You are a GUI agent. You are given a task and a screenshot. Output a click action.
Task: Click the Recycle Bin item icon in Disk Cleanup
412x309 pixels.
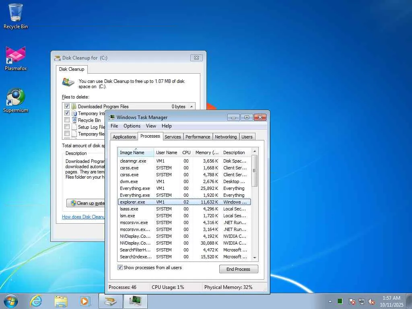tap(74, 120)
